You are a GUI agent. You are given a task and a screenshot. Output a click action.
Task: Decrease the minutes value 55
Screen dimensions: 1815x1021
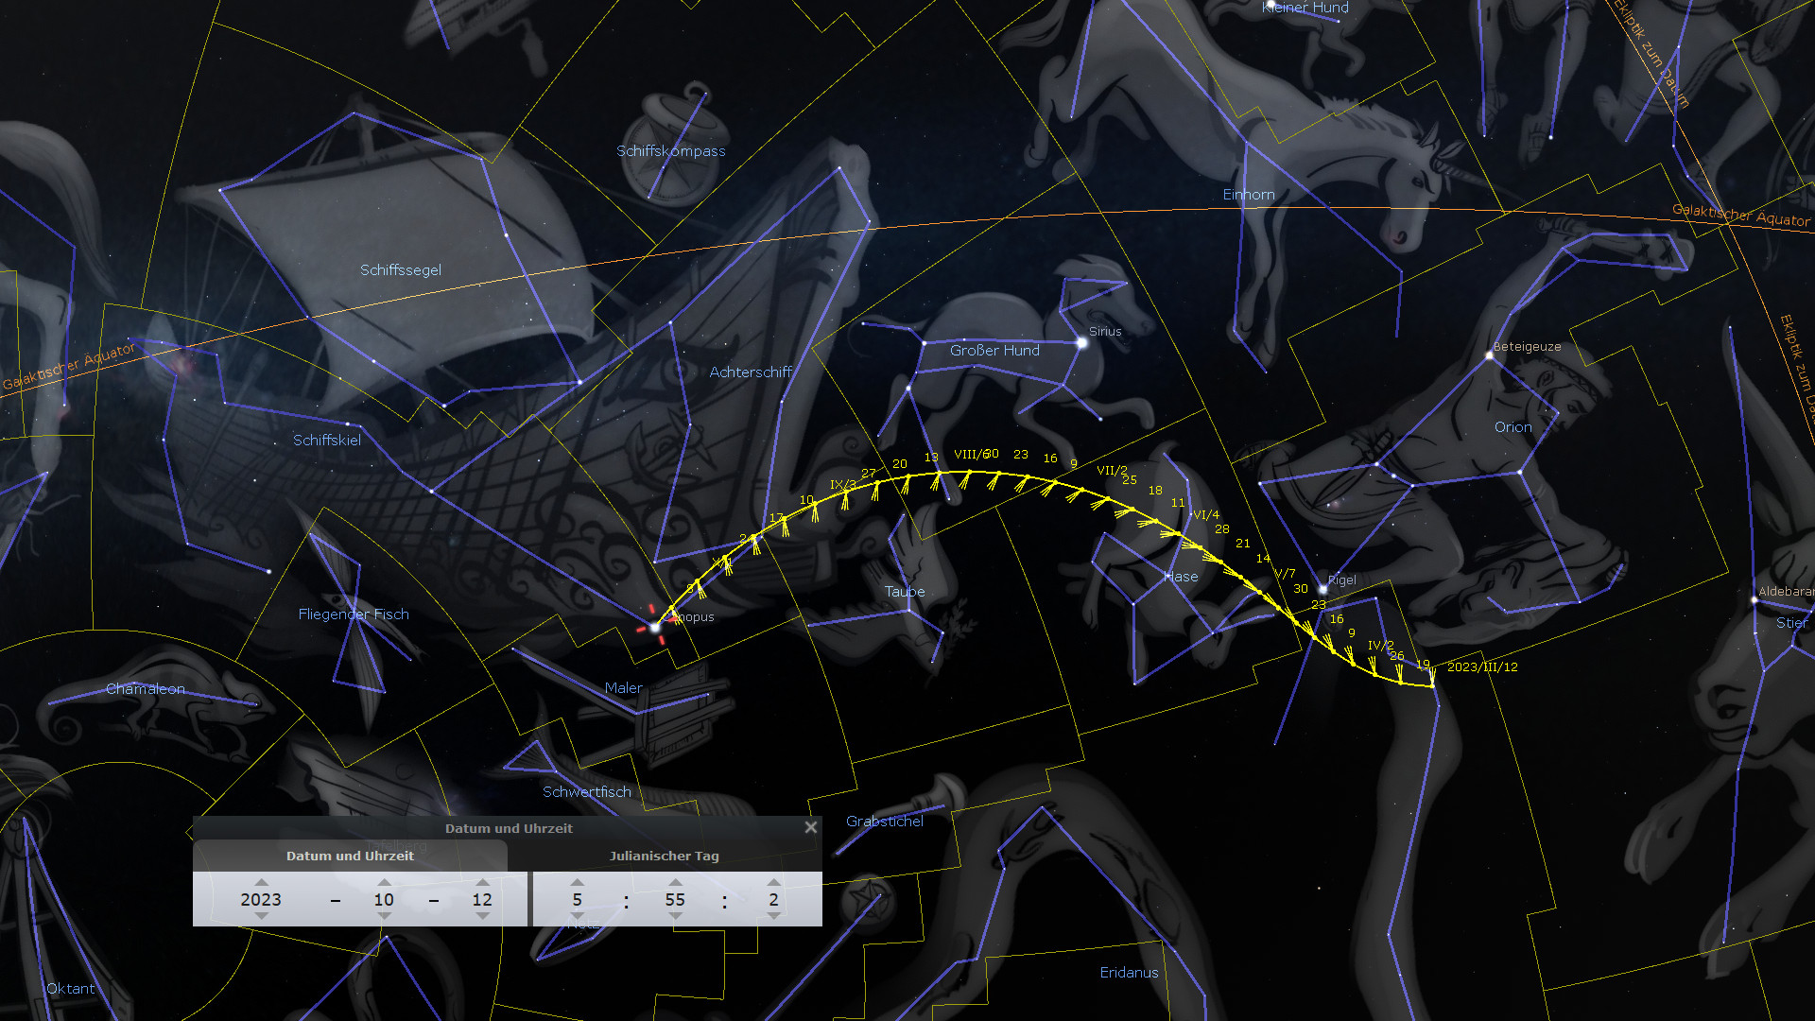pos(675,916)
